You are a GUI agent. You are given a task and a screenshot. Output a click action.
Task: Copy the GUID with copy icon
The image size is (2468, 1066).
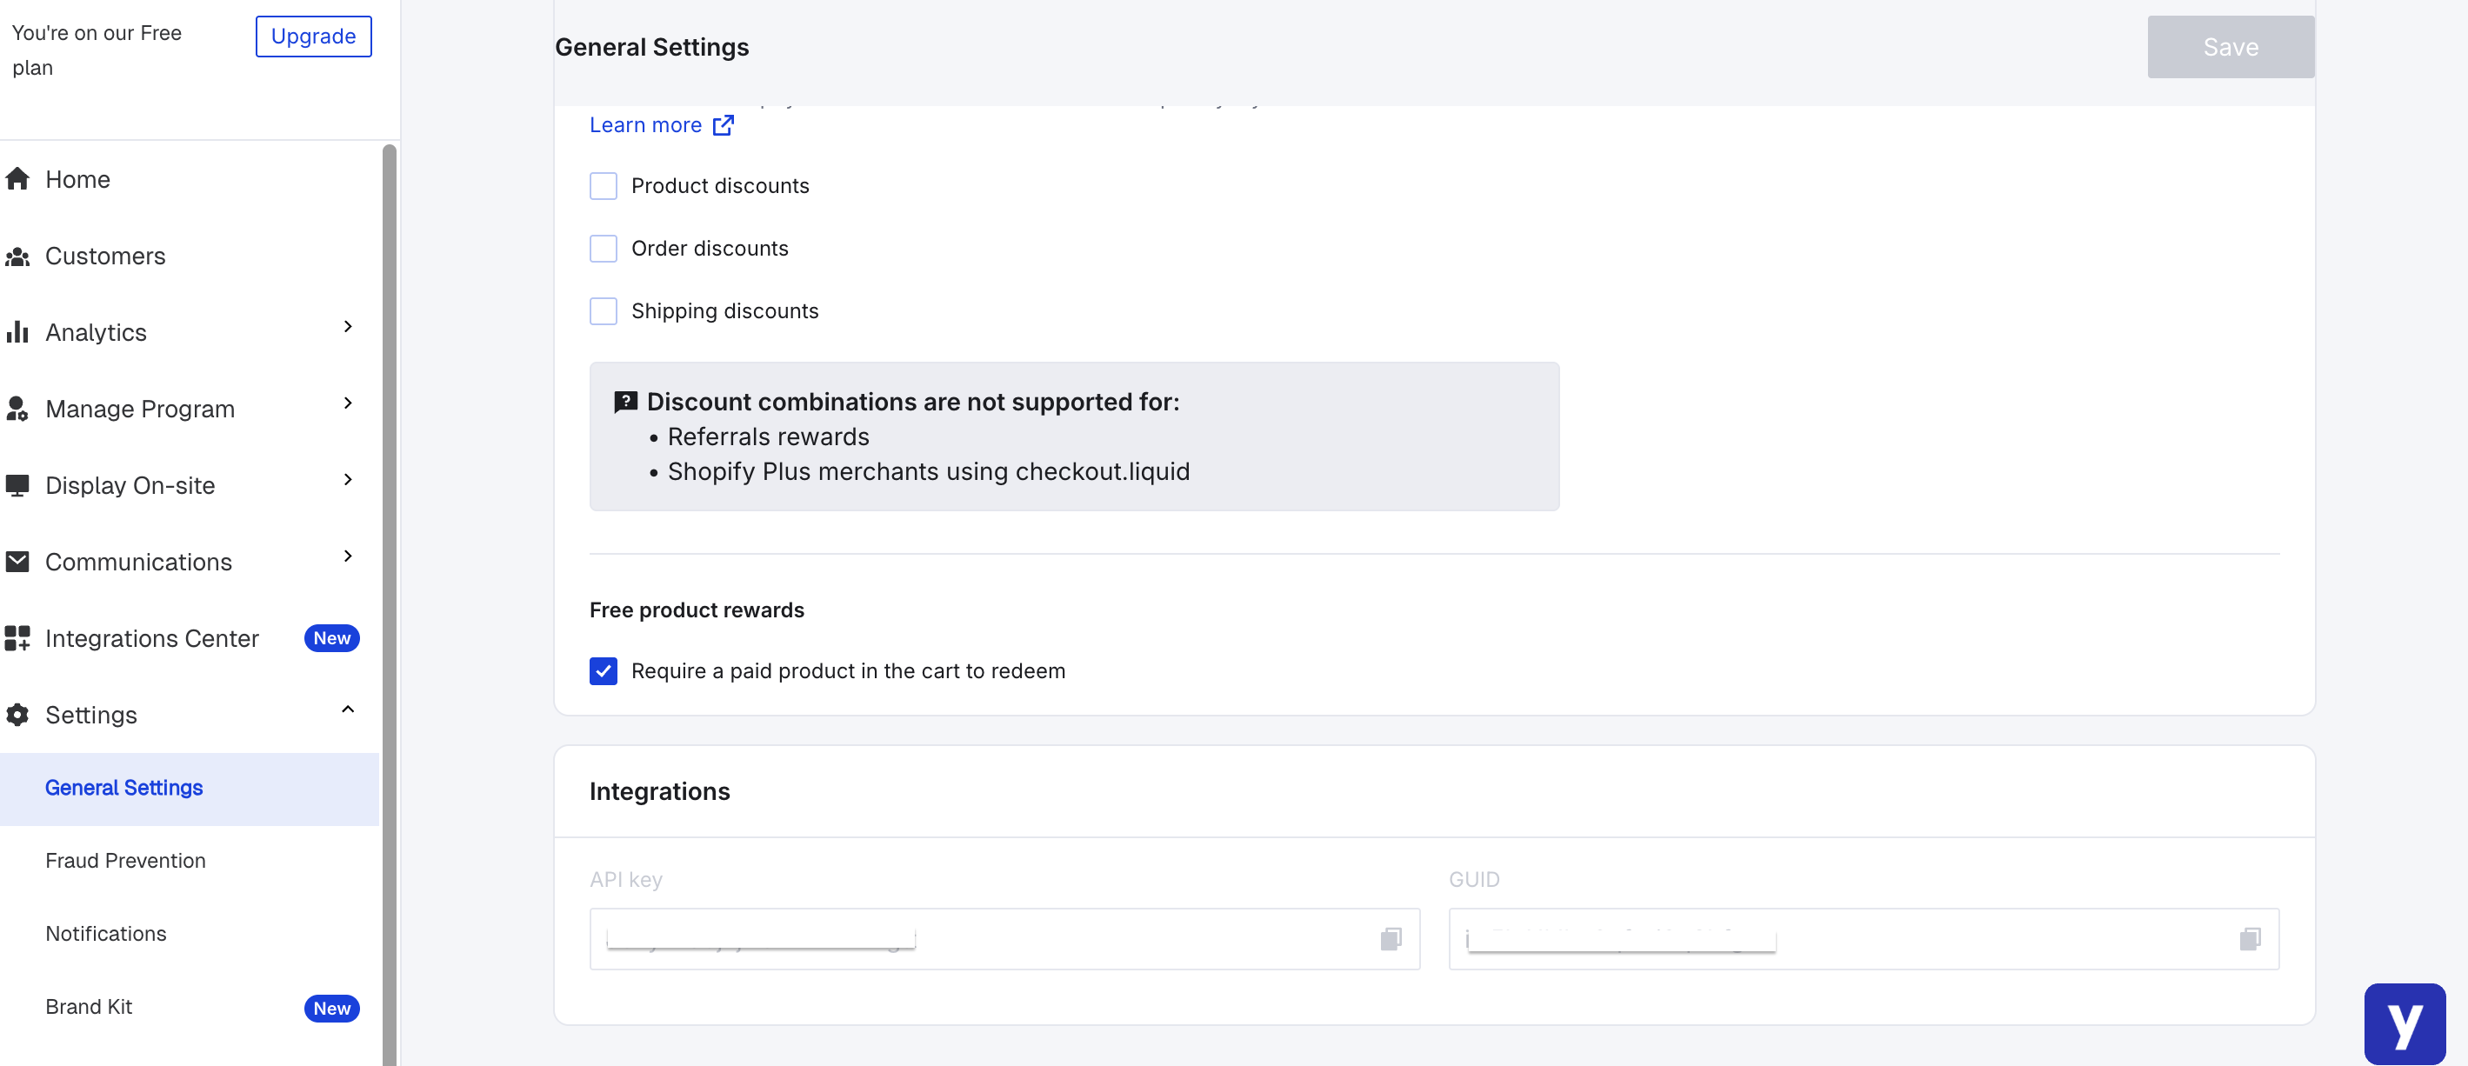pos(2250,938)
